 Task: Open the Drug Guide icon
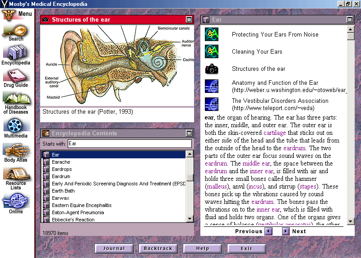point(16,76)
